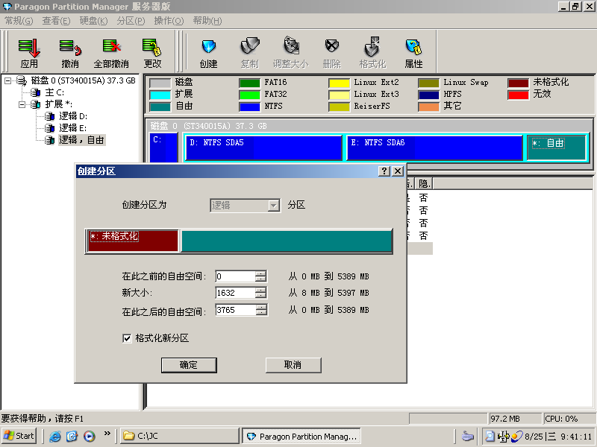The image size is (597, 447).
Task: Open the 分区(P) menu
Action: coord(131,21)
